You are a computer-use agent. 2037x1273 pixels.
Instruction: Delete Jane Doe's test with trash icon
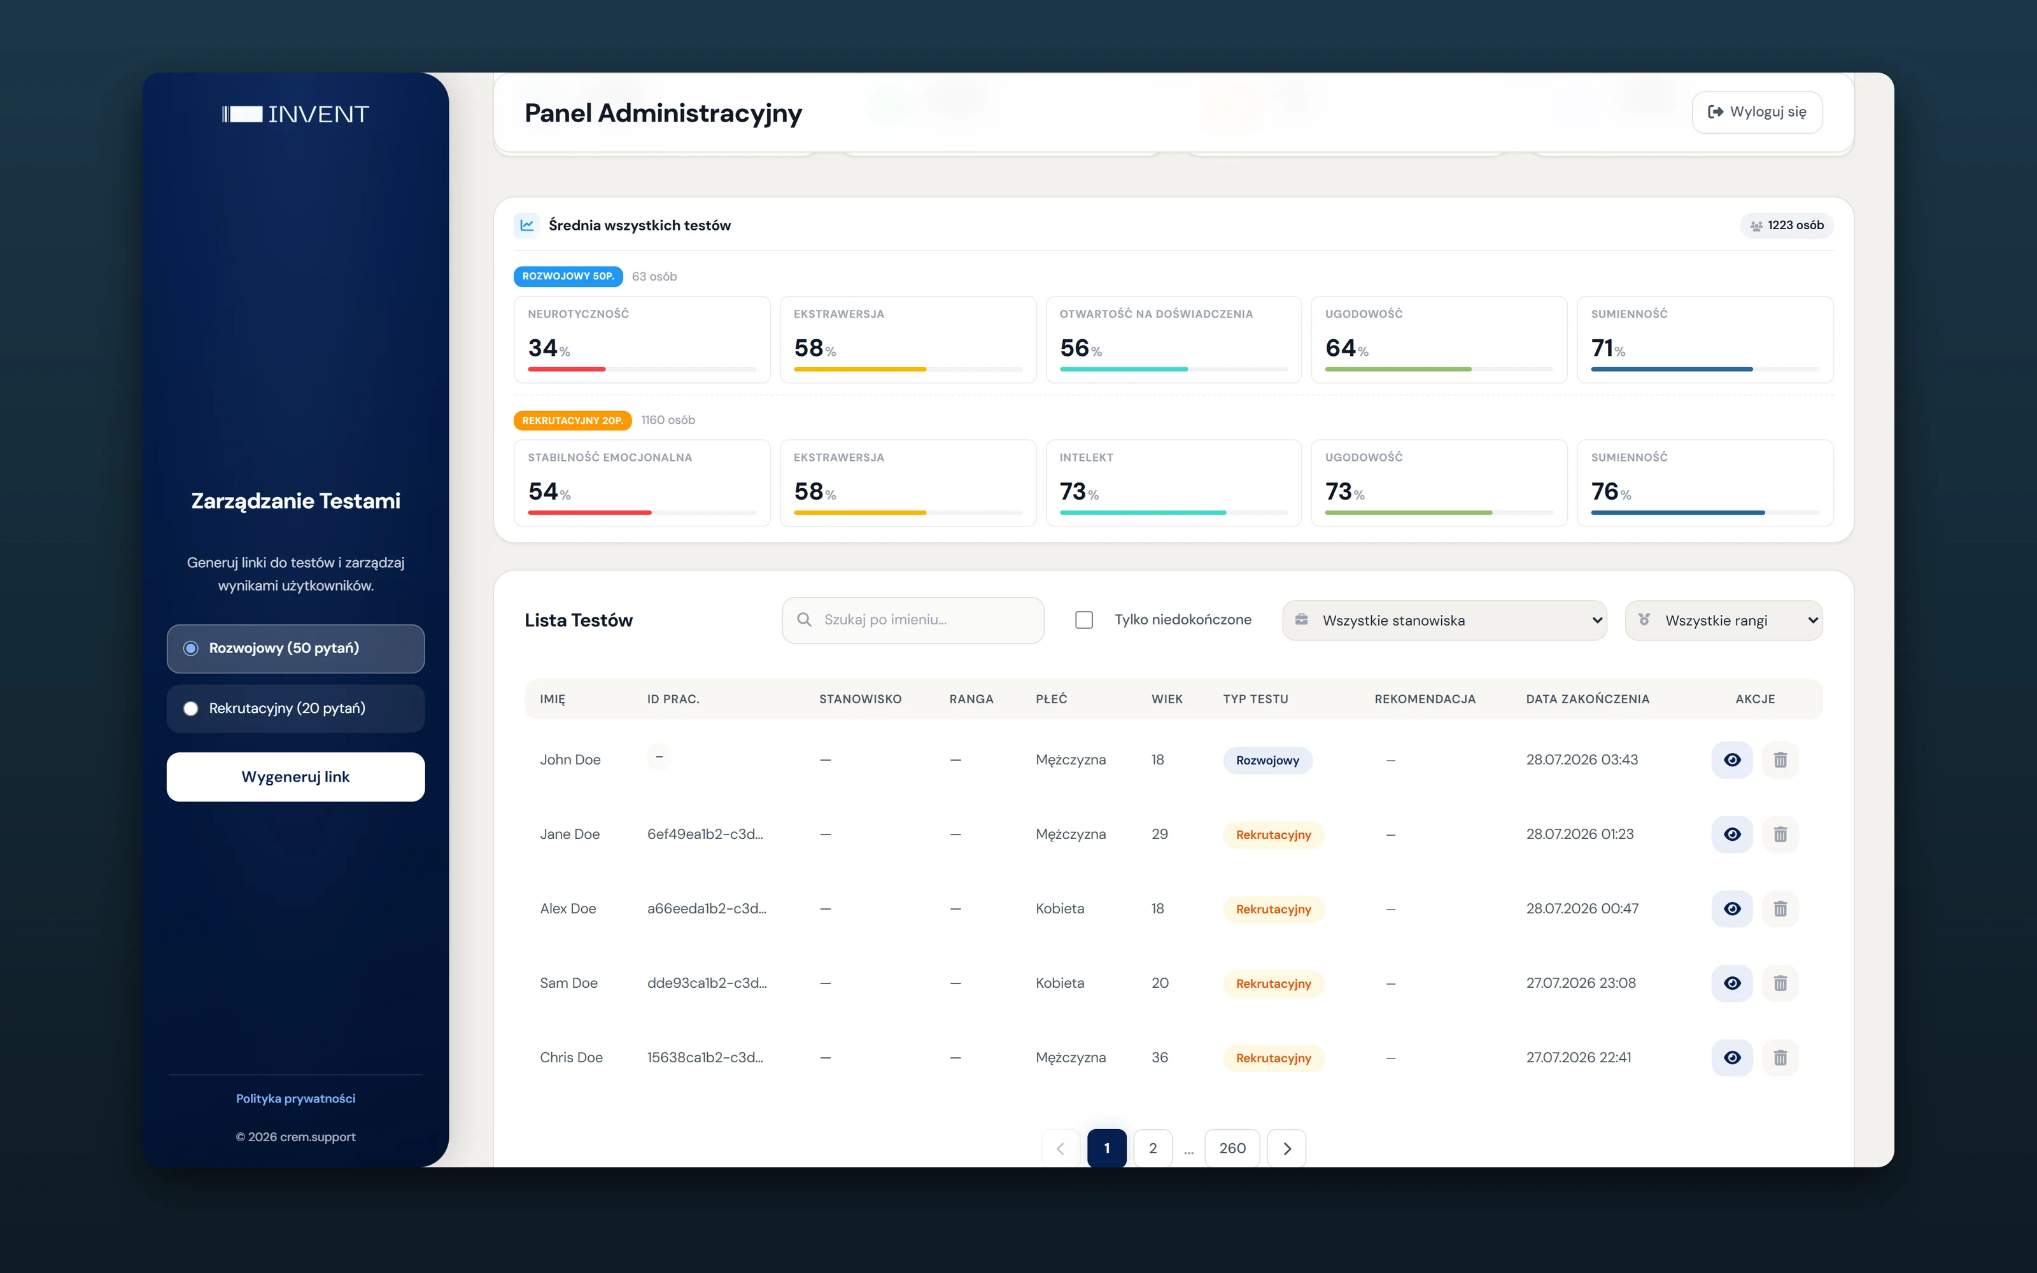point(1779,834)
